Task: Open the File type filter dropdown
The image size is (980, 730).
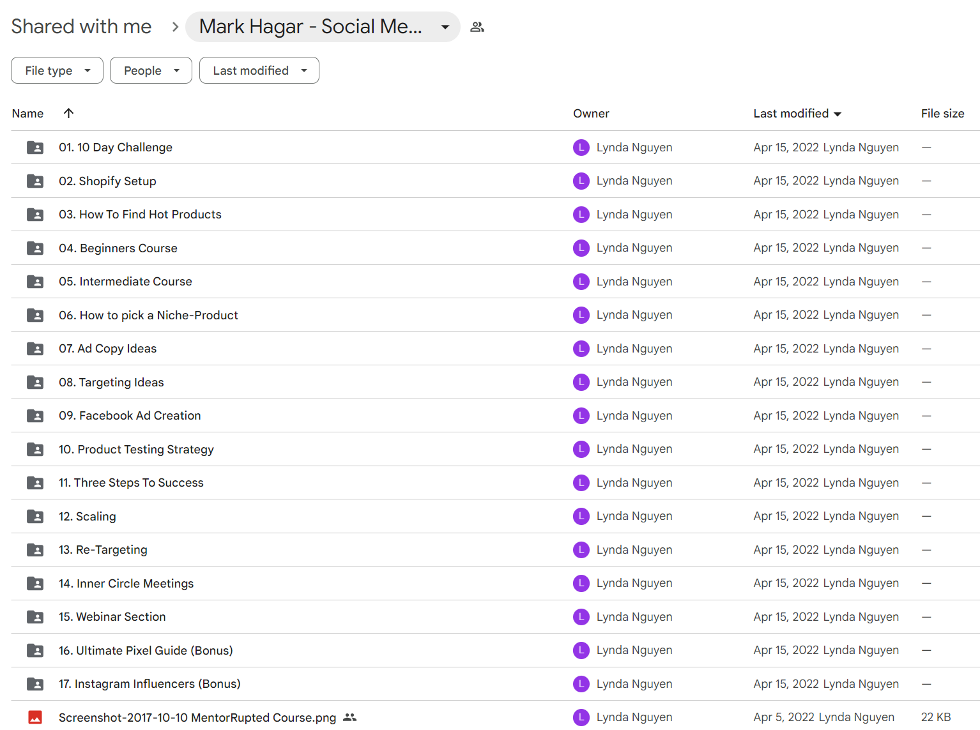Action: tap(57, 70)
